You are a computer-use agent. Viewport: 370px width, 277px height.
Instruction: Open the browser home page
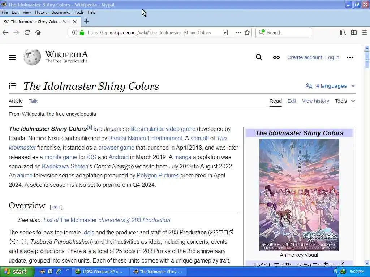38,32
